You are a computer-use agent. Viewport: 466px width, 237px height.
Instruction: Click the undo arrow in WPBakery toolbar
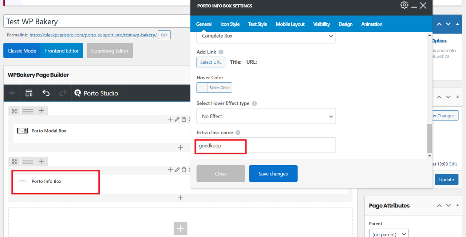point(46,93)
